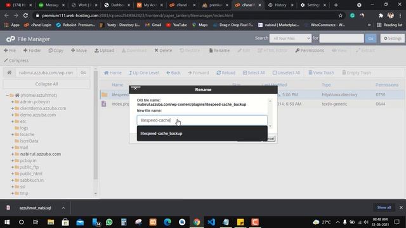Open the All Your Files search dropdown
This screenshot has height=228, width=406.
[291, 39]
